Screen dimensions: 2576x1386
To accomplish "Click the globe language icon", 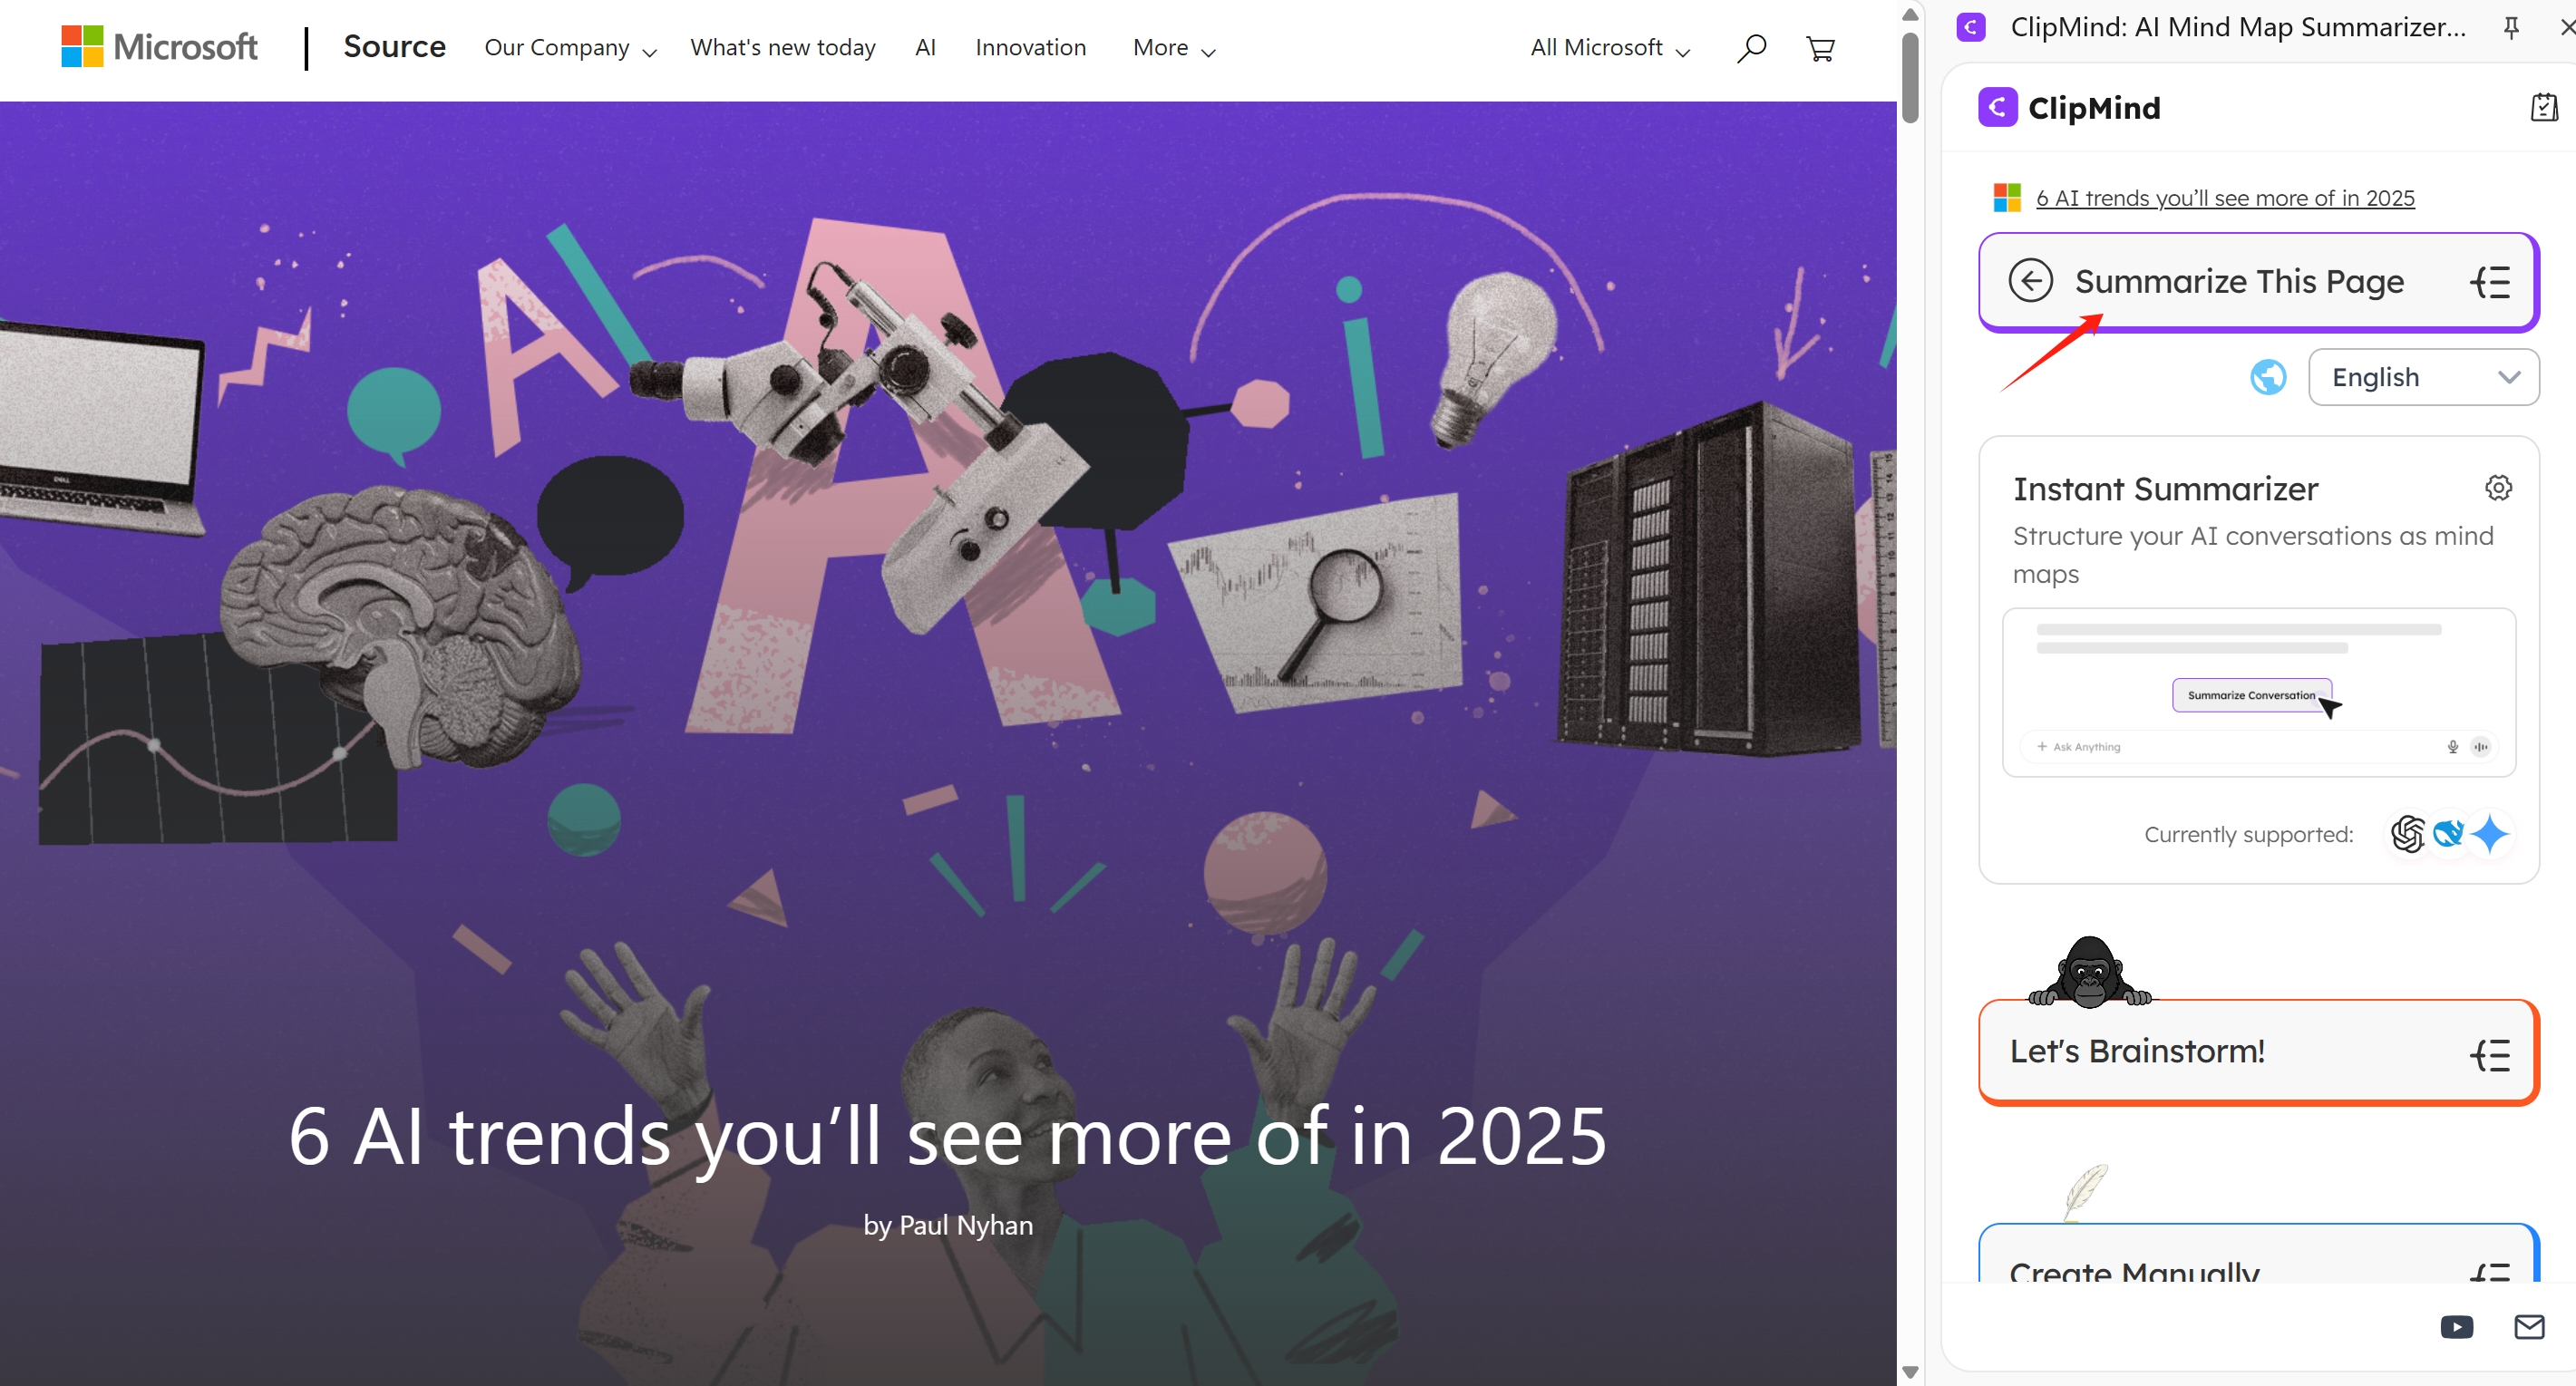I will point(2267,377).
